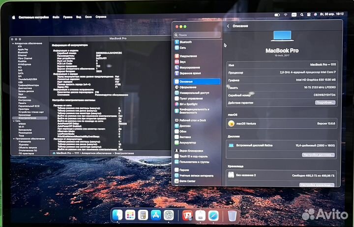The image size is (354, 227).
Task: Open the Правка menu
Action: (68, 17)
